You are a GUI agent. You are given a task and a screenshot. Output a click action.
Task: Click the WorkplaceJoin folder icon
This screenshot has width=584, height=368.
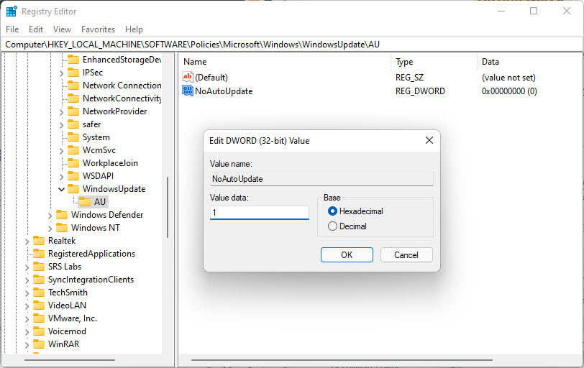tap(73, 163)
